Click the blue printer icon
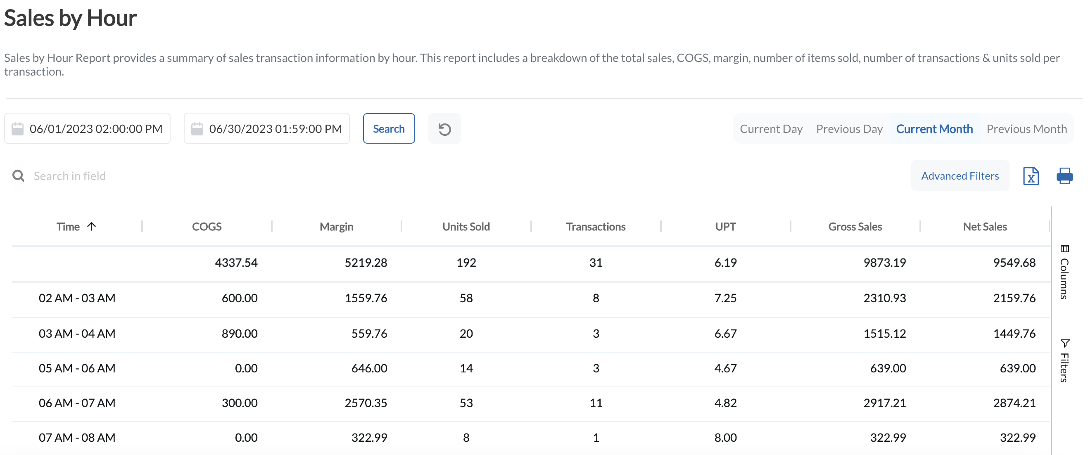The width and height of the screenshot is (1088, 455). click(x=1064, y=175)
